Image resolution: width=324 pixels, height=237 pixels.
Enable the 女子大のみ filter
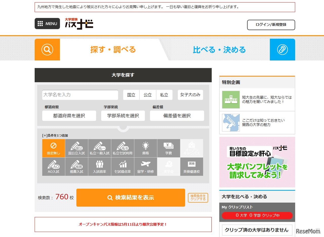click(x=190, y=95)
